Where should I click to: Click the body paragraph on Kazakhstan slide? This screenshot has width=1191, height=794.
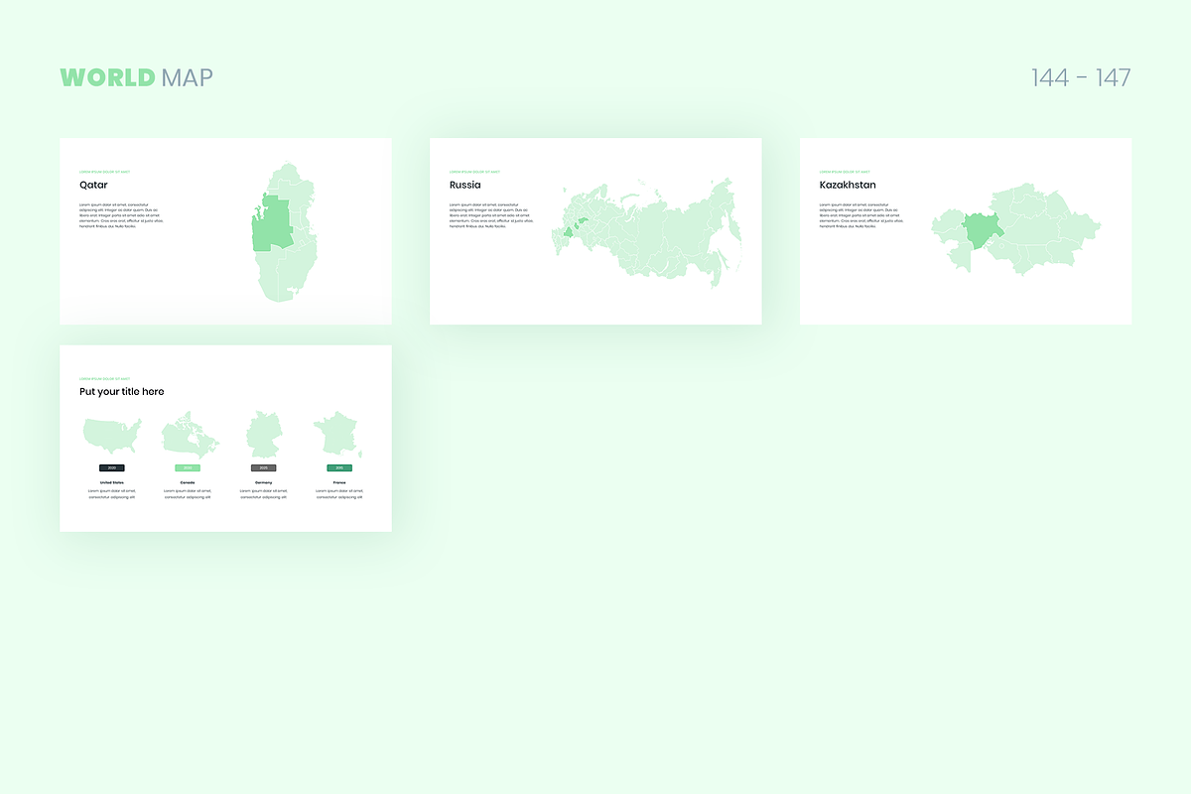click(862, 215)
